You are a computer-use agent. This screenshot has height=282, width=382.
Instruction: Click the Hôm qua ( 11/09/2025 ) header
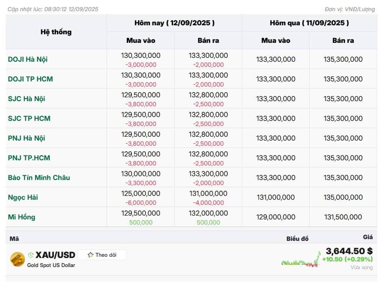coord(309,23)
